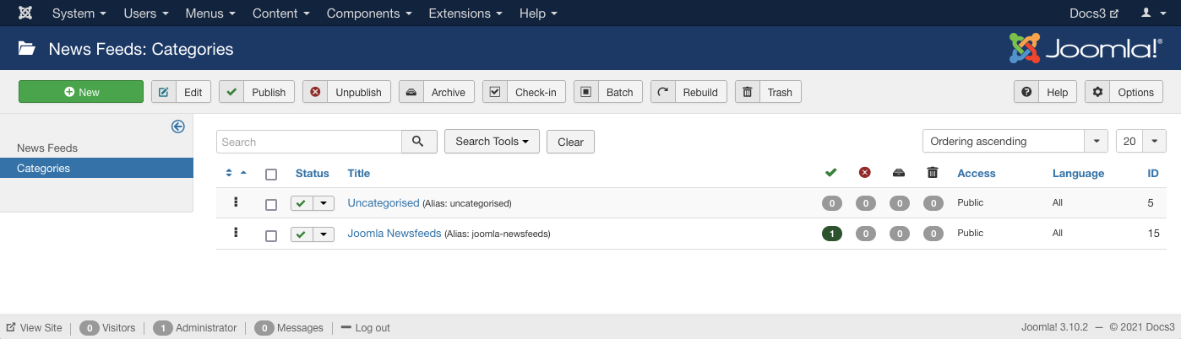
Task: Click the Archive toolbar button
Action: tap(436, 92)
